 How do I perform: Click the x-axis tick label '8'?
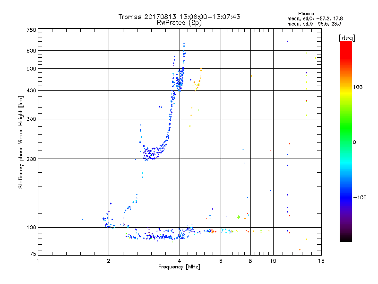pos(250,261)
